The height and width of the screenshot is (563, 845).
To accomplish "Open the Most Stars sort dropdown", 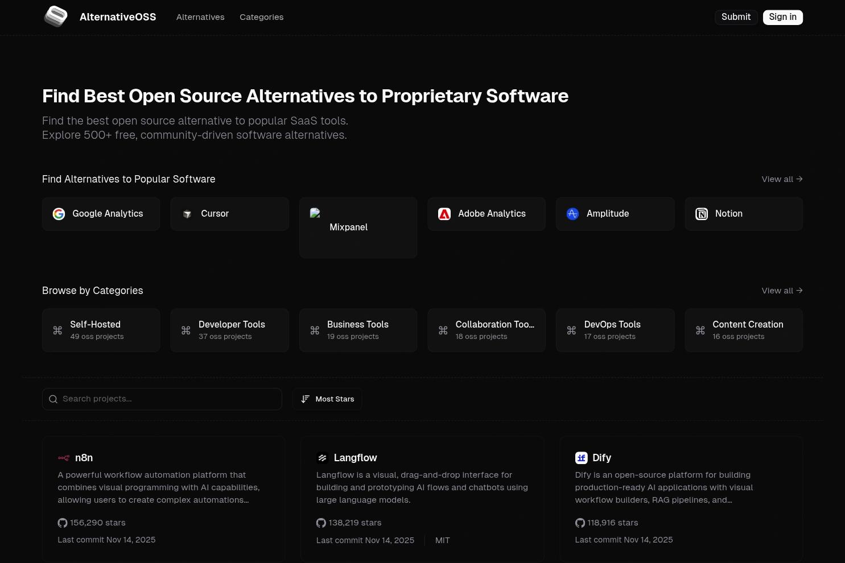I will coord(327,399).
